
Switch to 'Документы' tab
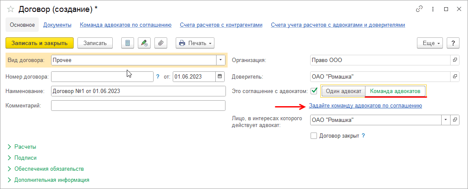57,25
